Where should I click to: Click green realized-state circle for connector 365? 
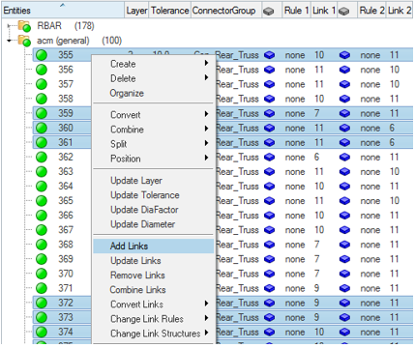click(x=42, y=201)
